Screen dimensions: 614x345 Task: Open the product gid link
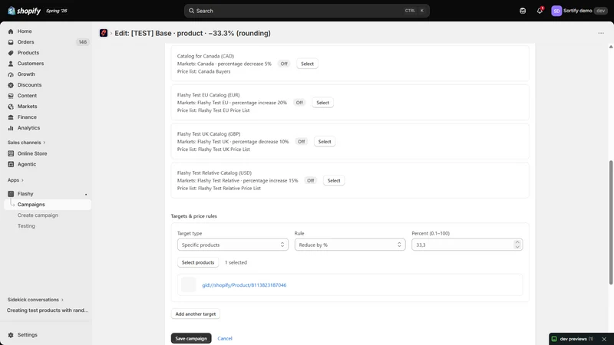click(x=244, y=285)
